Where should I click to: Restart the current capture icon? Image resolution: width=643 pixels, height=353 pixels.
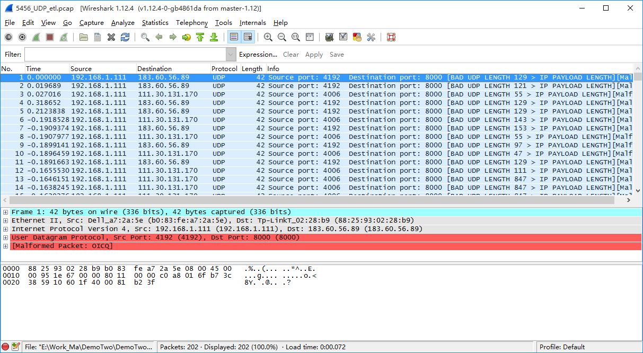[63, 37]
